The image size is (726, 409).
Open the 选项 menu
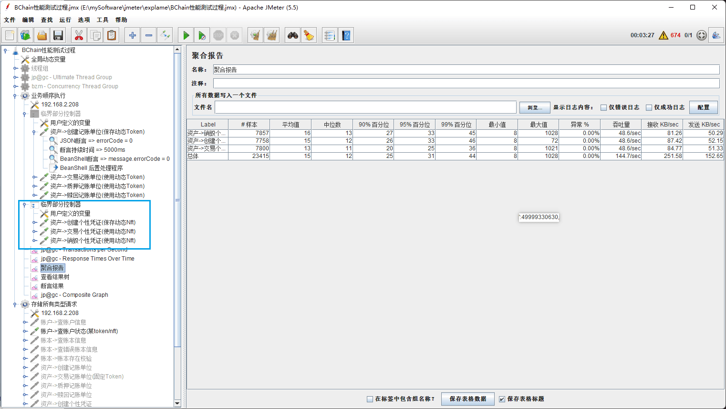click(x=83, y=20)
